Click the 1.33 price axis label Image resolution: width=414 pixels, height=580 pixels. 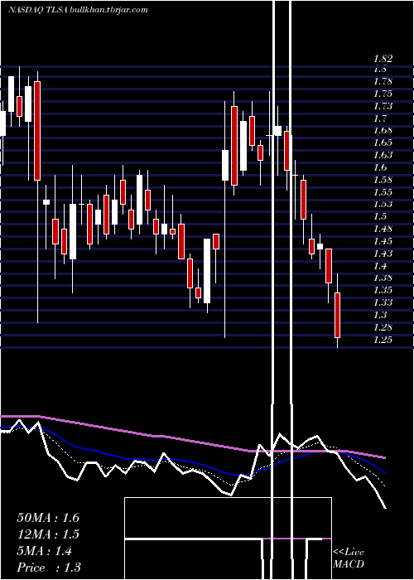(383, 302)
